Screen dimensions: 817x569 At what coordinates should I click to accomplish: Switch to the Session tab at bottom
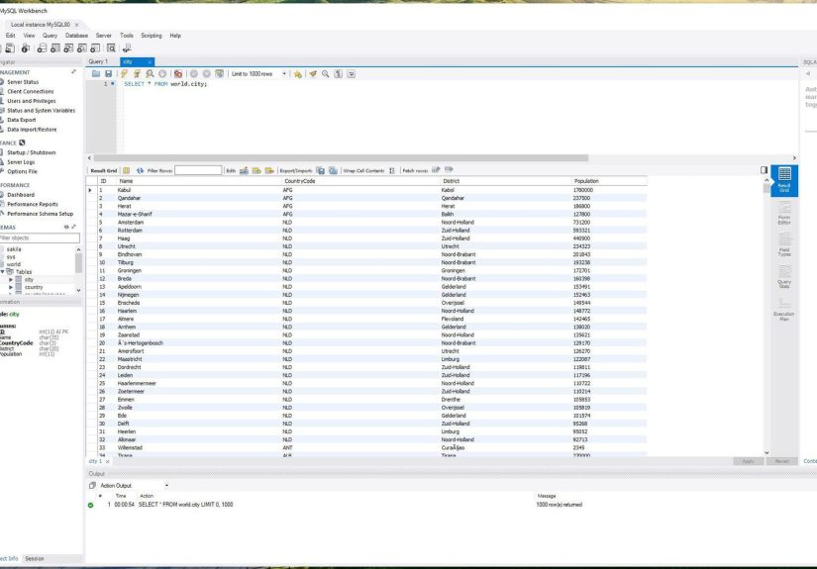pos(35,558)
